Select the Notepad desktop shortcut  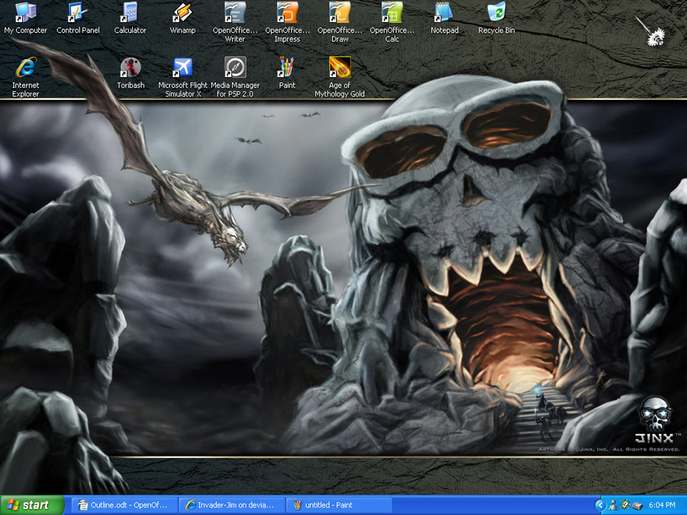tap(444, 18)
